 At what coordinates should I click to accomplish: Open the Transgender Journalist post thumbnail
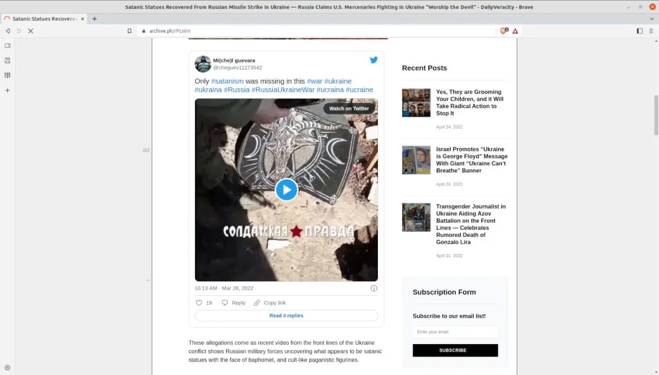point(416,217)
